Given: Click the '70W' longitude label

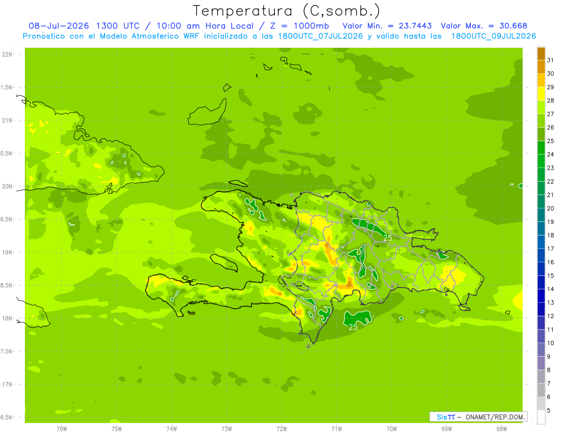Looking at the screenshot, I should click(392, 429).
